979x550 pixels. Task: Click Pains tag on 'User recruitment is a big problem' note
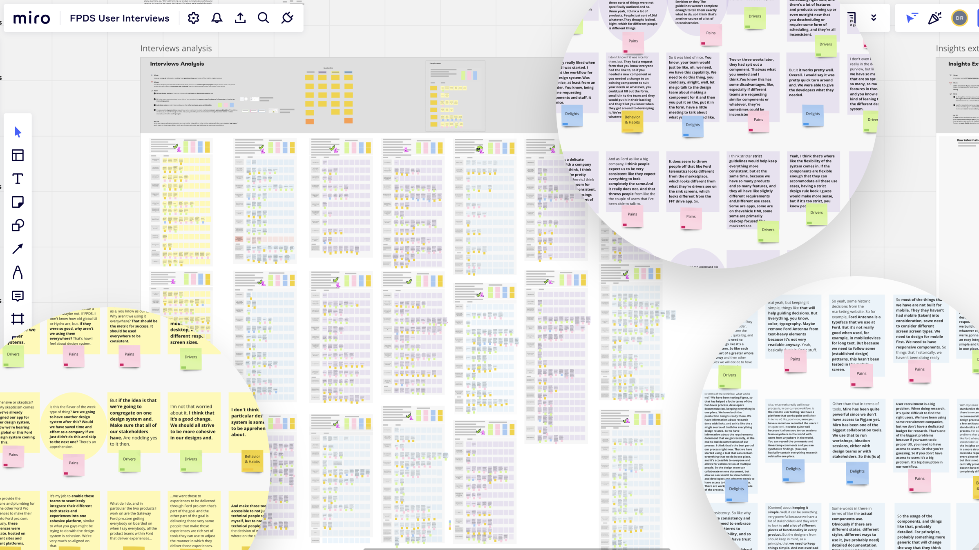click(919, 481)
